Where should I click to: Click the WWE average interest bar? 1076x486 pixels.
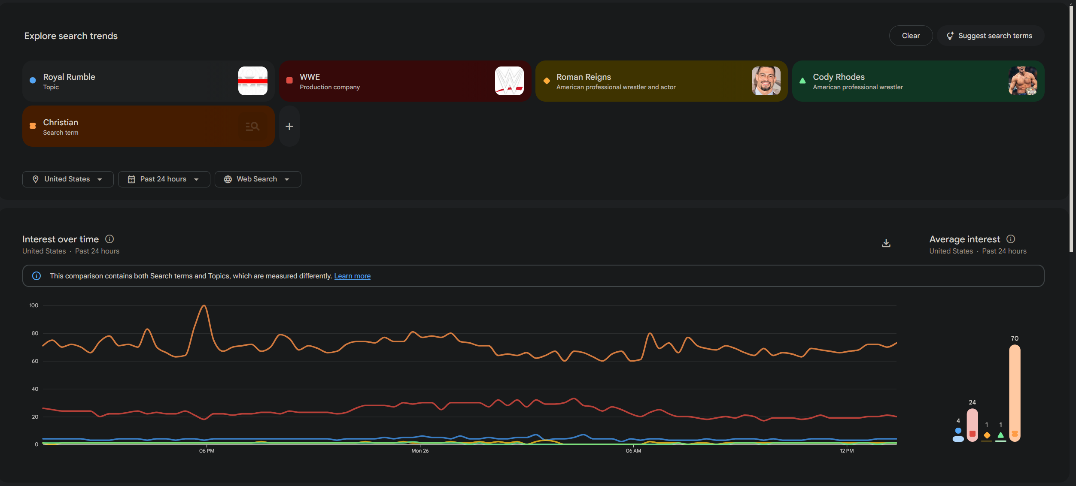(x=972, y=425)
